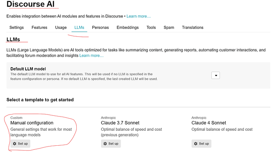
Task: Open the Spam tab
Action: 169,28
